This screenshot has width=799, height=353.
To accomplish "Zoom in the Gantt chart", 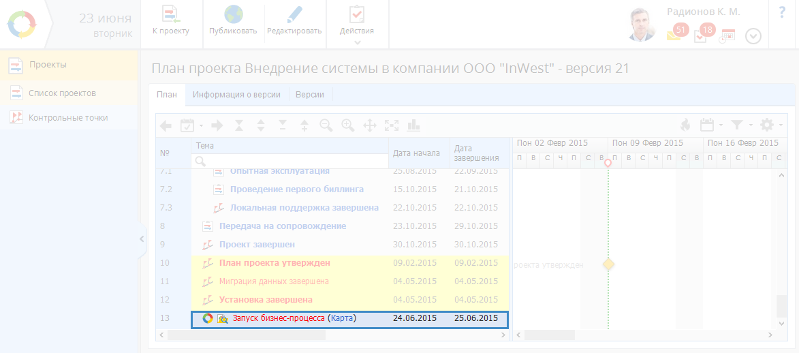I will click(348, 125).
